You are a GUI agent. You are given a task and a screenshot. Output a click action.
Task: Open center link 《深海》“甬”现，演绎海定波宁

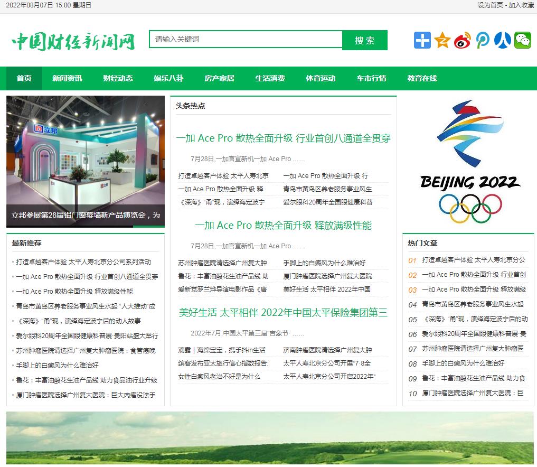pyautogui.click(x=222, y=202)
